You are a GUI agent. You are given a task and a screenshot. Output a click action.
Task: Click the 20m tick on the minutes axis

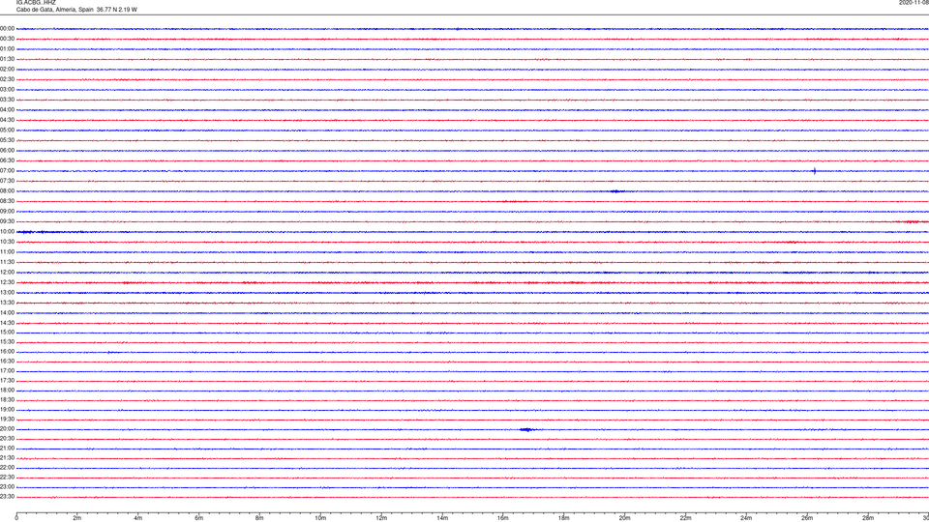point(625,518)
